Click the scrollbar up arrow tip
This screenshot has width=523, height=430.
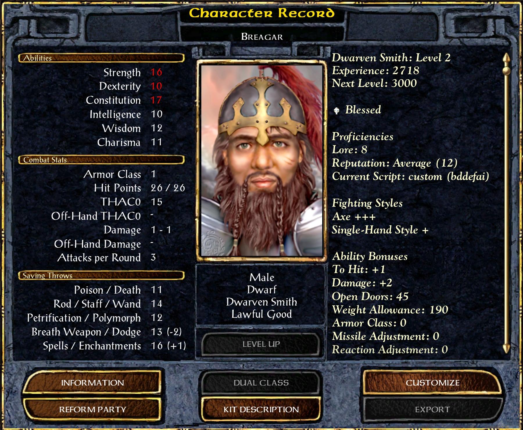pyautogui.click(x=506, y=57)
